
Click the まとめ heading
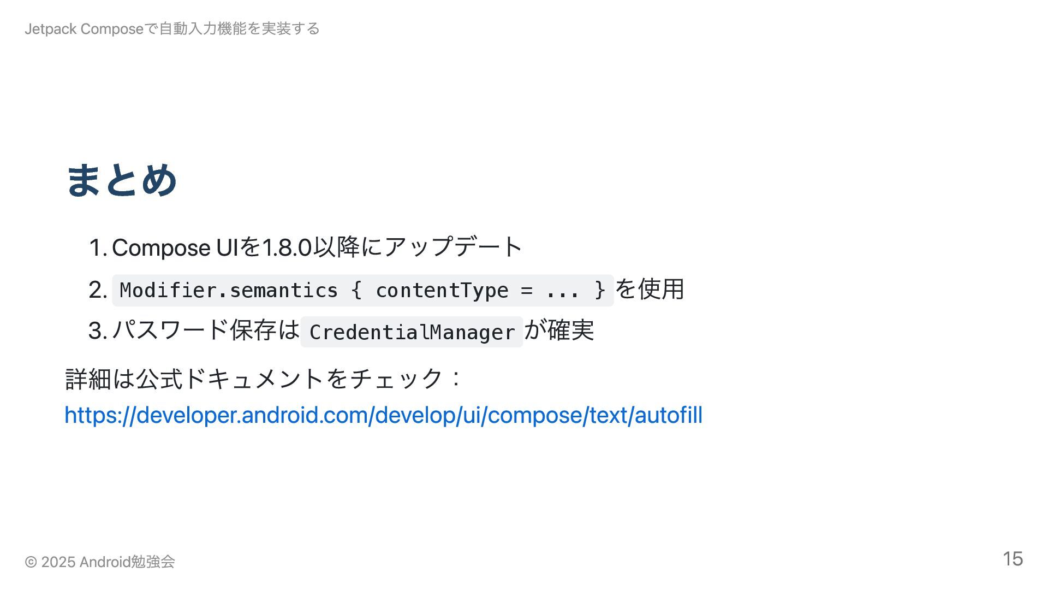(121, 180)
